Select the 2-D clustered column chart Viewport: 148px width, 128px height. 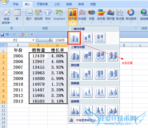click(75, 38)
